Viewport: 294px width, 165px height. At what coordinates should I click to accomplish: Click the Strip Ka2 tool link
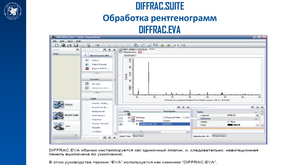(x=96, y=119)
